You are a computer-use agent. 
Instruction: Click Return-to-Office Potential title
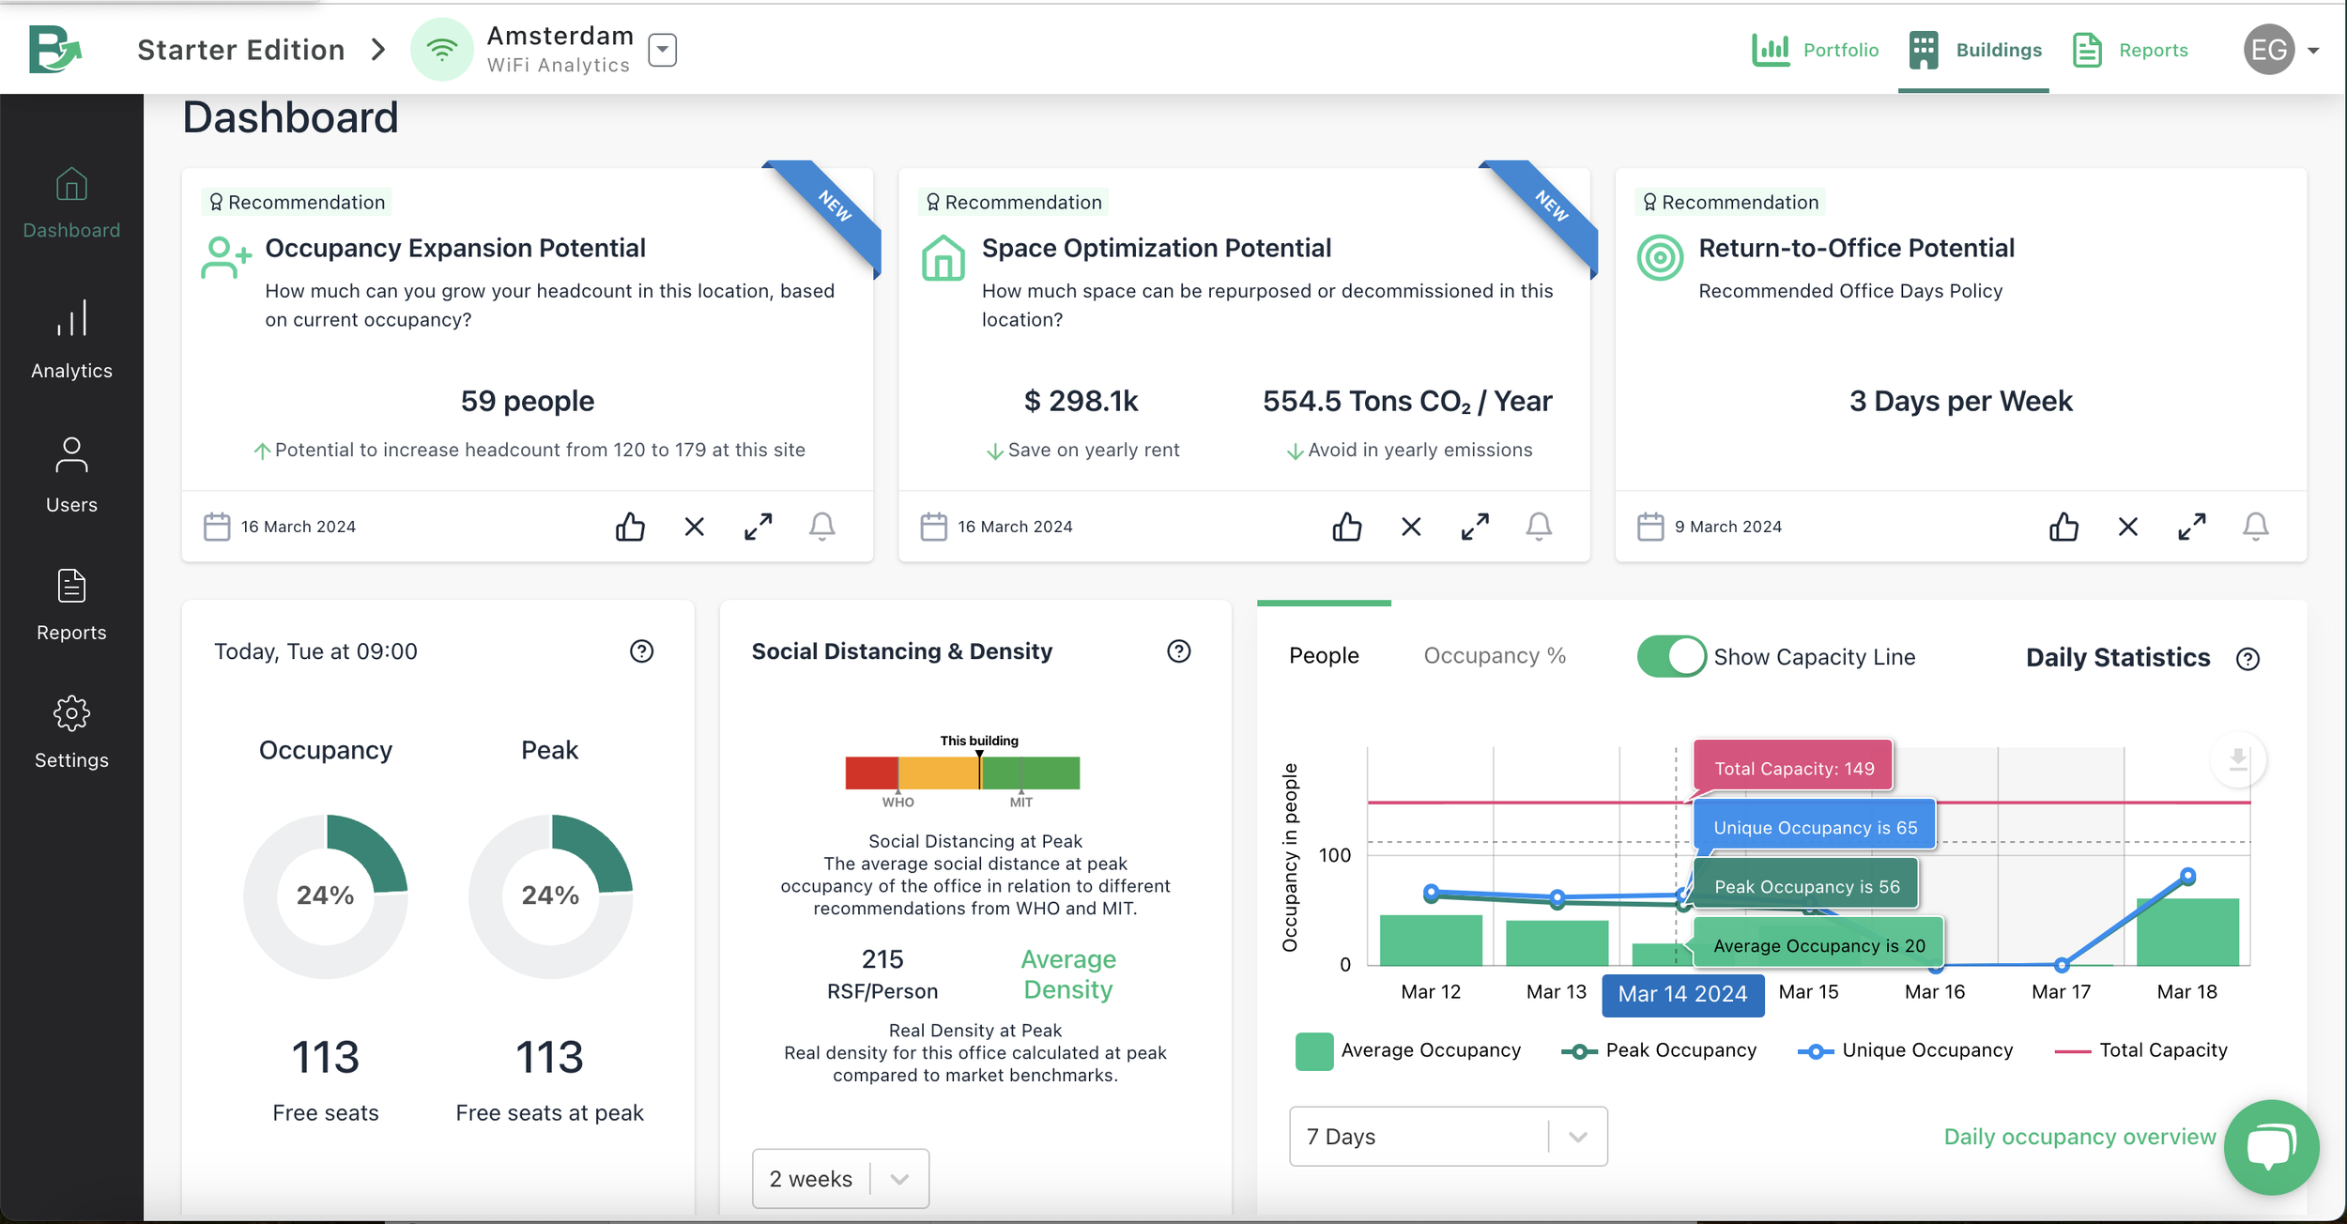pyautogui.click(x=1856, y=248)
